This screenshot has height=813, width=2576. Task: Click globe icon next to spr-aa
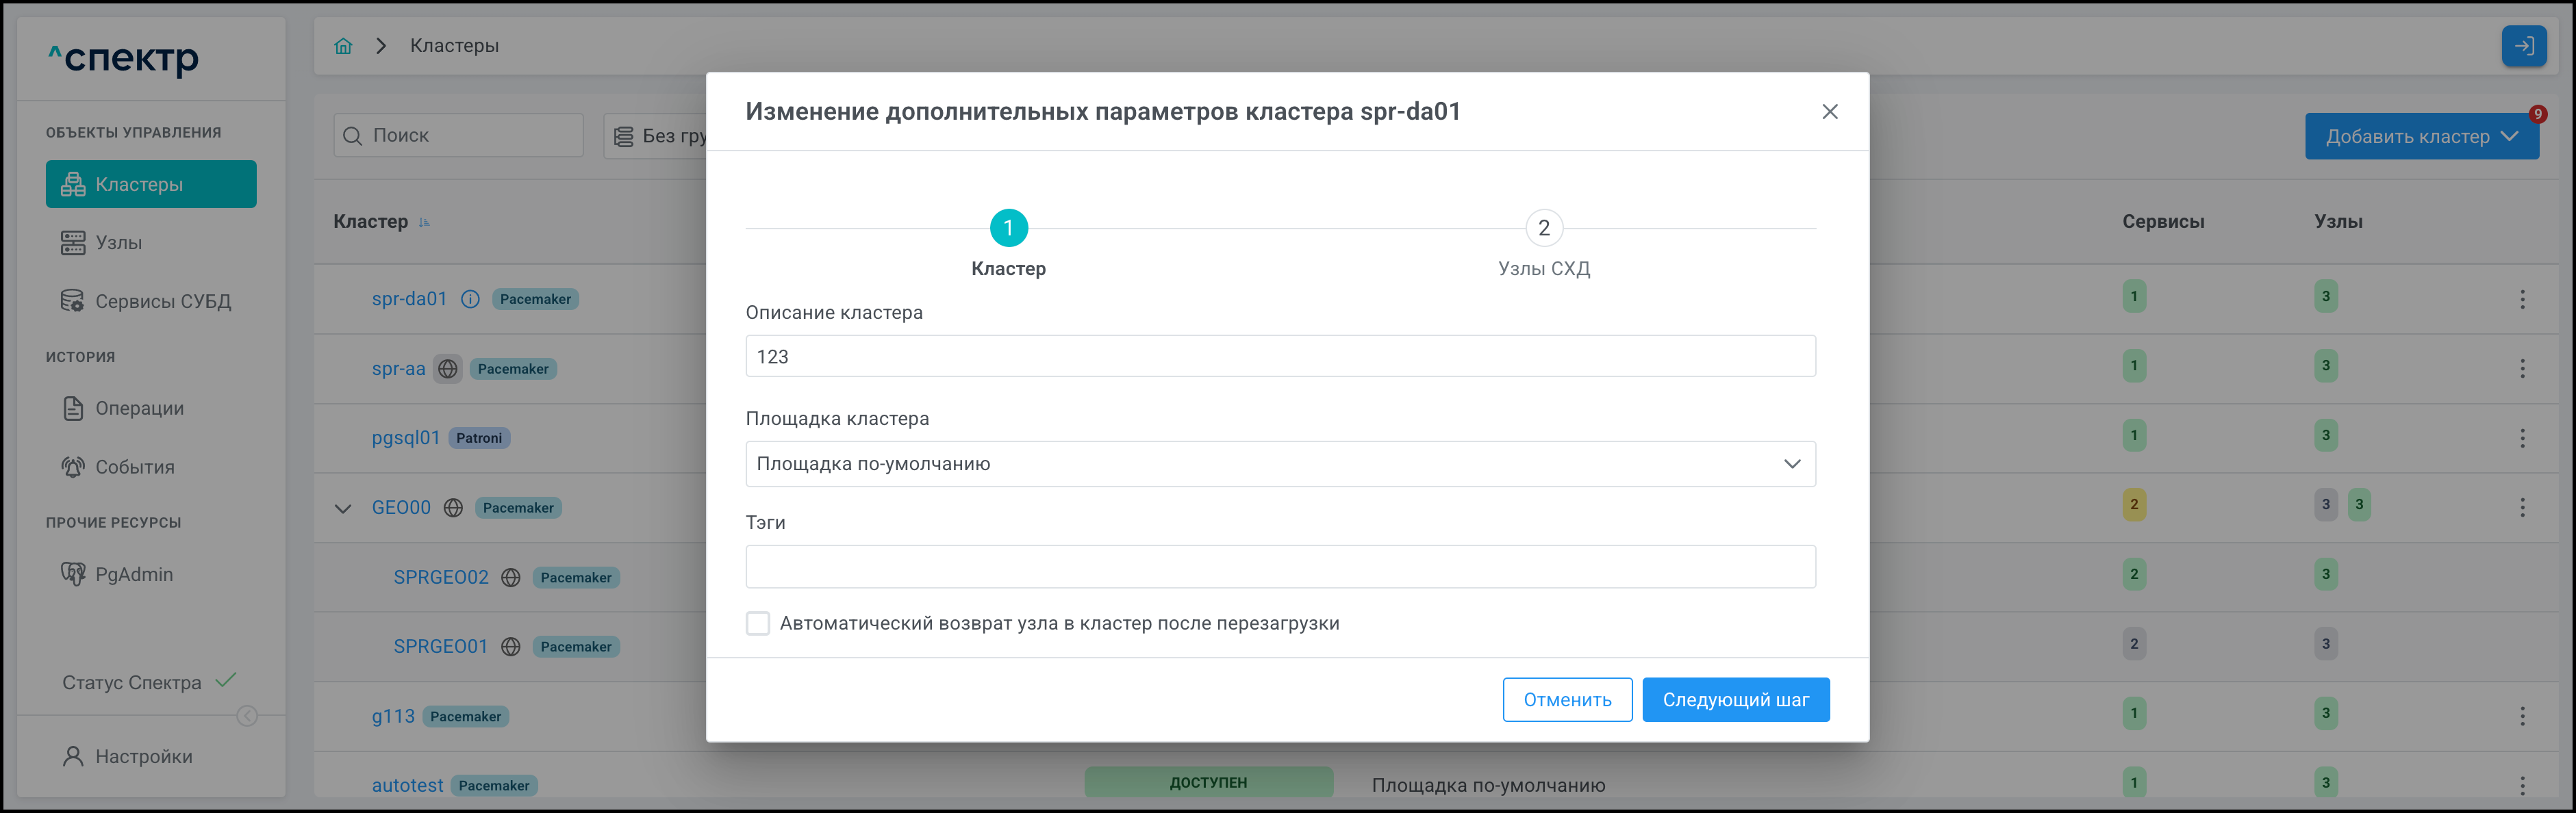click(x=448, y=369)
